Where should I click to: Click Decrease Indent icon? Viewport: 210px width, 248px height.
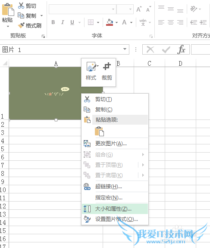pyautogui.click(x=194, y=22)
